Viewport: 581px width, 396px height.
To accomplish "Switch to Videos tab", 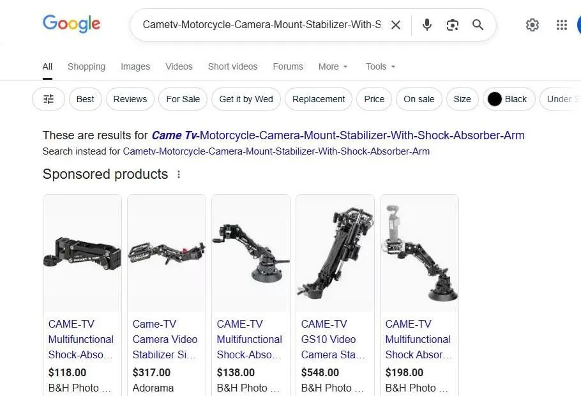I will [x=179, y=66].
